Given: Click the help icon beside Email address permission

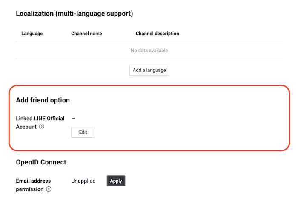Looking at the screenshot, I should (49, 189).
